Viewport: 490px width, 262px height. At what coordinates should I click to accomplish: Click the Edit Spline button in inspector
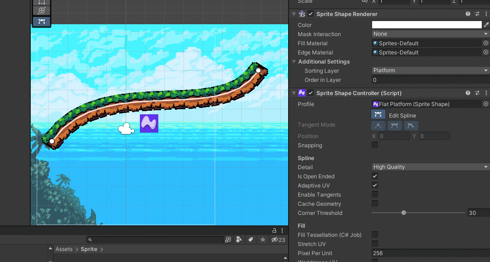click(378, 115)
